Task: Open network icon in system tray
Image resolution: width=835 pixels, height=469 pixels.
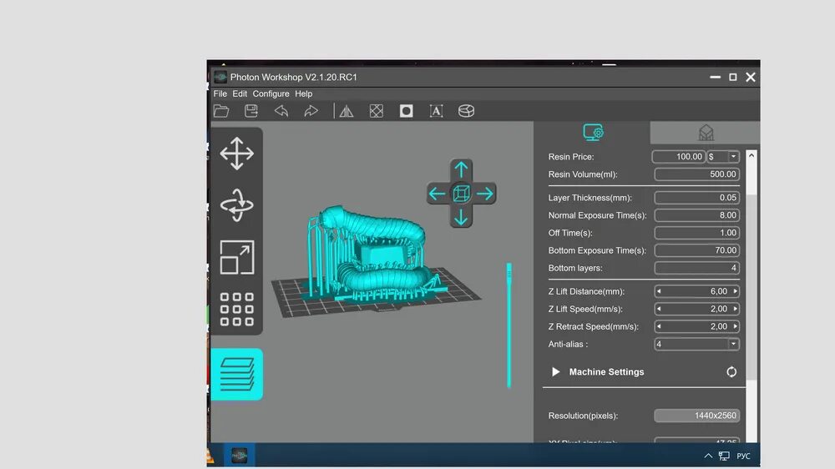Action: click(x=724, y=456)
